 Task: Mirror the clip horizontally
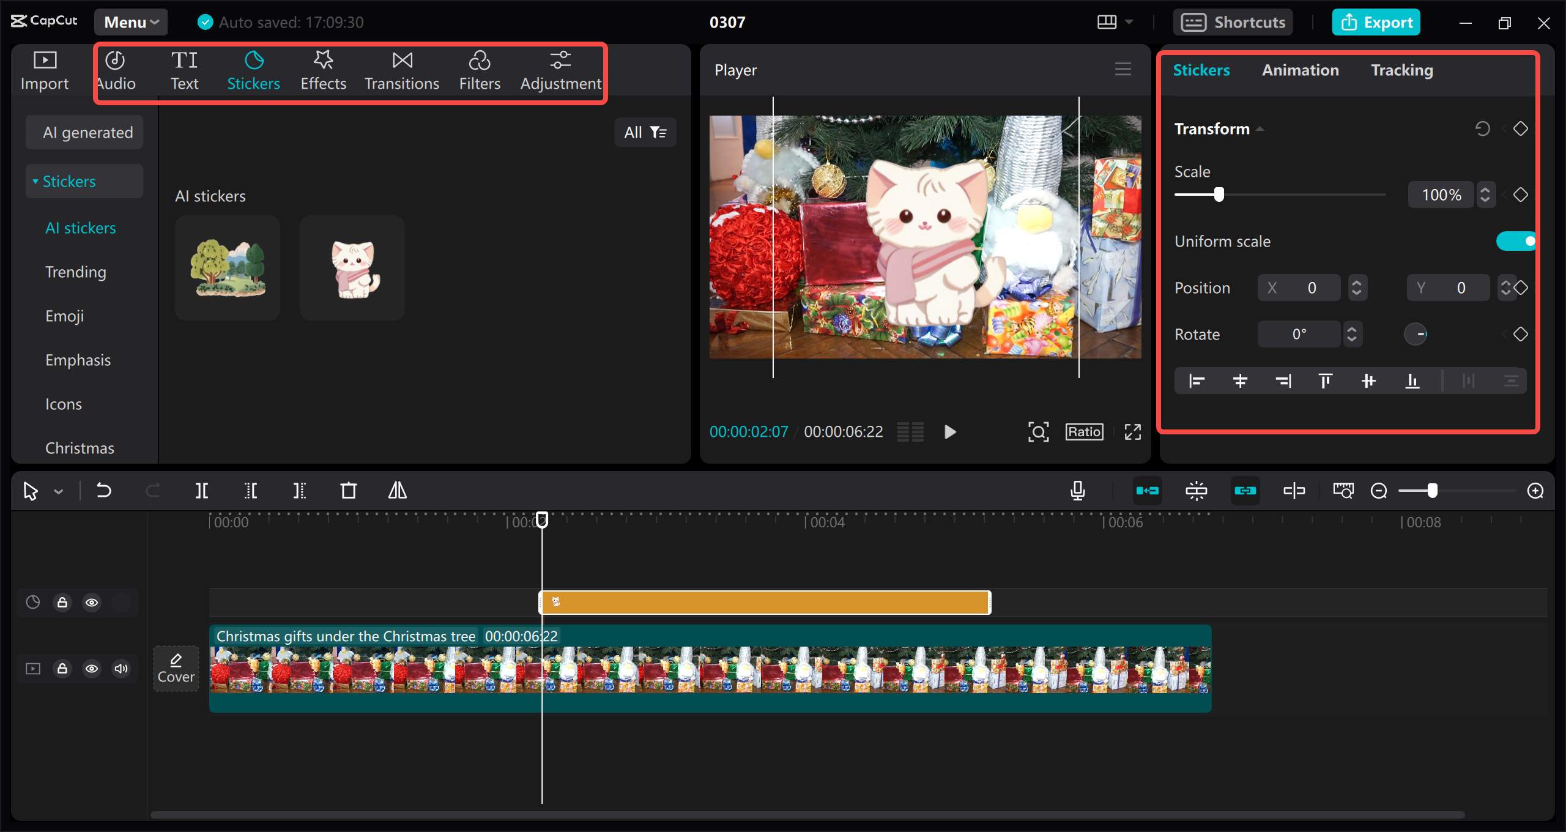398,490
